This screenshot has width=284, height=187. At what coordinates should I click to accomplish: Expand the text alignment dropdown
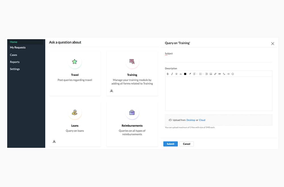coord(195,74)
